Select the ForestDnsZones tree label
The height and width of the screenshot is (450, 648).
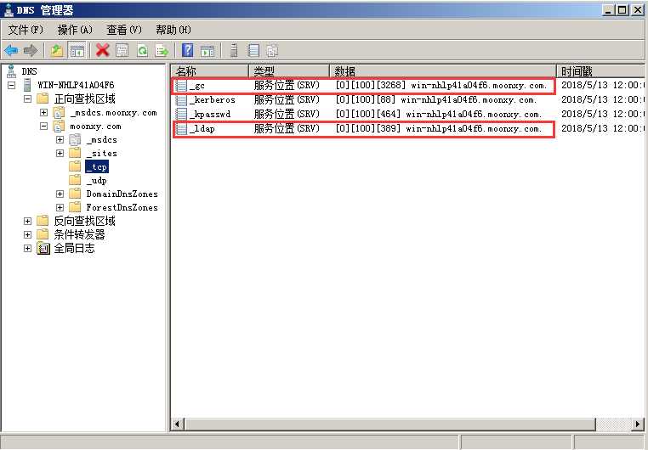(x=122, y=207)
